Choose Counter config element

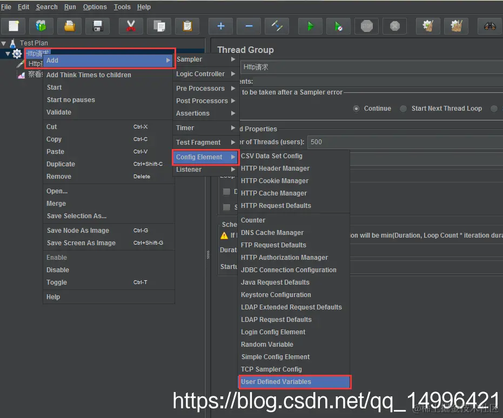[294, 220]
